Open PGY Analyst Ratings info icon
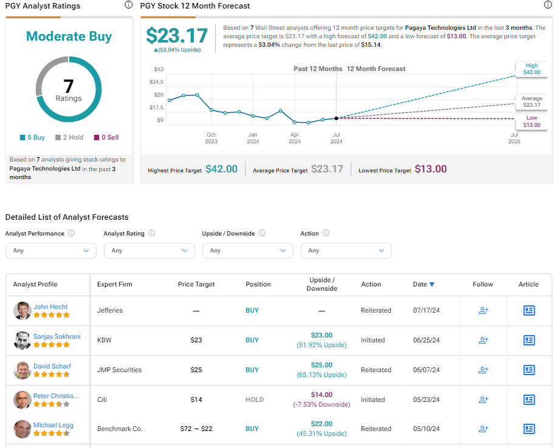The image size is (556, 448). click(x=129, y=5)
